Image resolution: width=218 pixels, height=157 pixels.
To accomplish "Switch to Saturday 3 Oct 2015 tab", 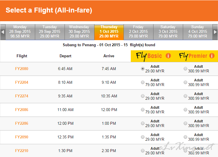I will (x=168, y=32).
